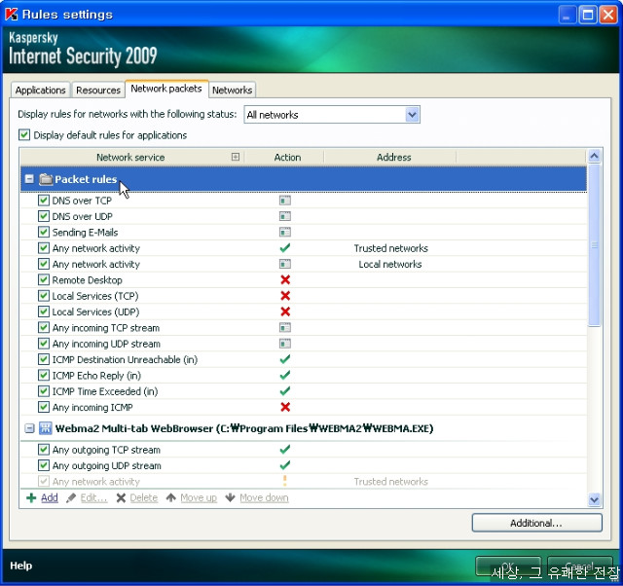Click the red block icon for Remote Desktop
623x586 pixels.
tap(285, 280)
